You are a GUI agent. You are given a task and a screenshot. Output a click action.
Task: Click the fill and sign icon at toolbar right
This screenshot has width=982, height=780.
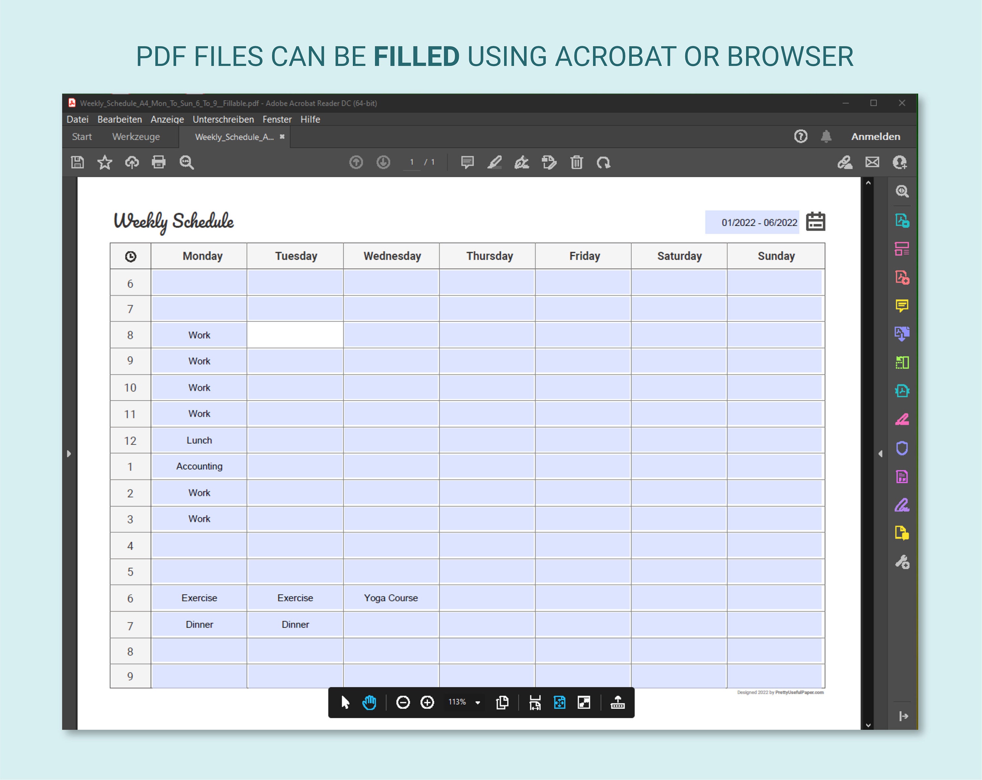pos(846,162)
